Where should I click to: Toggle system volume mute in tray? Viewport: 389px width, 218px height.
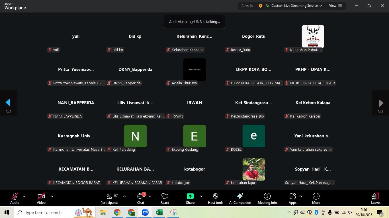point(350,212)
